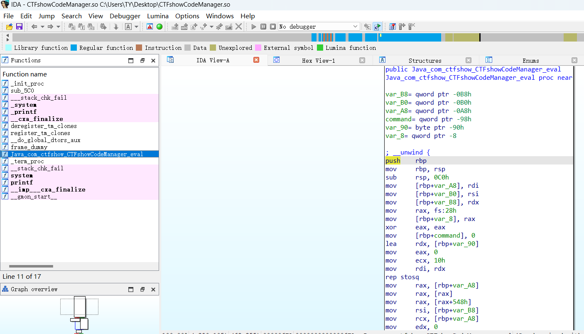Click the down arrow toolbar icon

tap(116, 27)
